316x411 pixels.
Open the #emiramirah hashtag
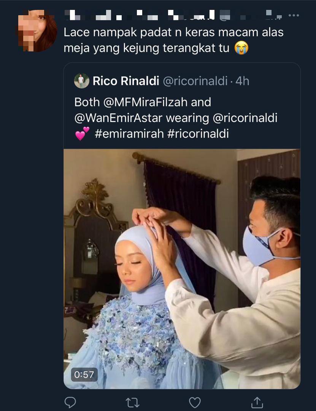(x=128, y=134)
